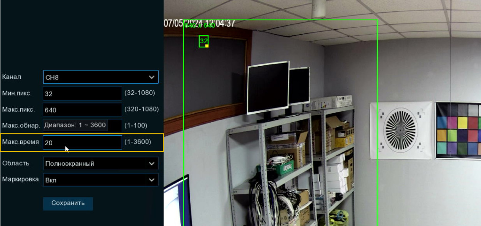Click the Макс.пикс. field containing 640
Screen dimensions: 481x226
(82, 110)
